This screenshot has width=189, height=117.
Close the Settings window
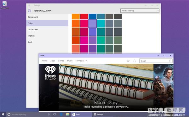[158, 5]
